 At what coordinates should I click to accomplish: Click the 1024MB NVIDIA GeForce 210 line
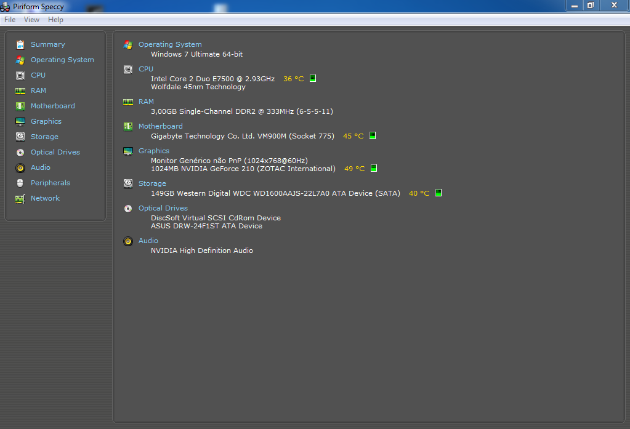[x=243, y=169]
